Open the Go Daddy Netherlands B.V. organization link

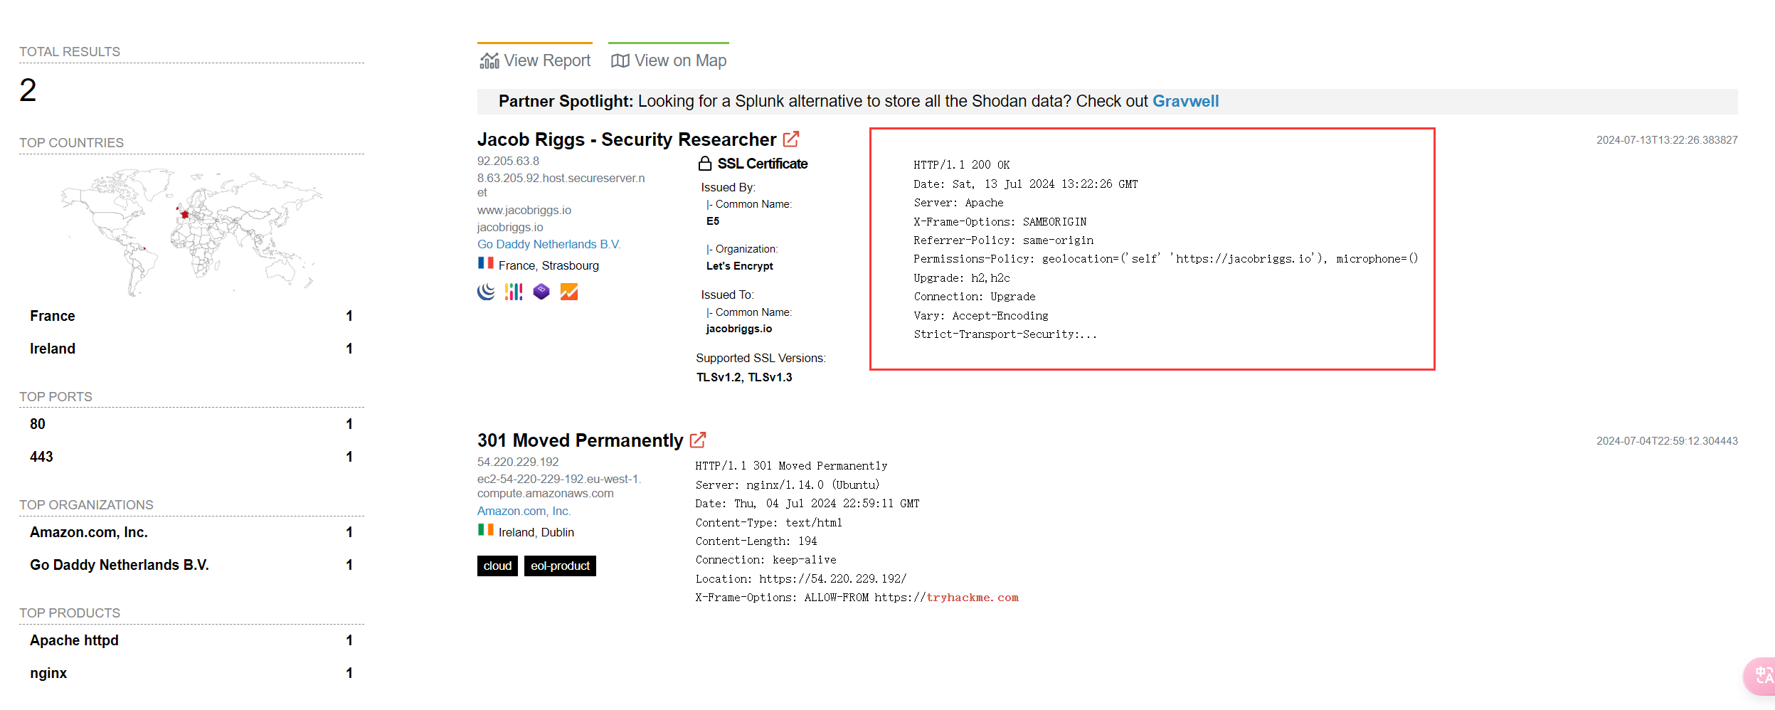[x=549, y=244]
